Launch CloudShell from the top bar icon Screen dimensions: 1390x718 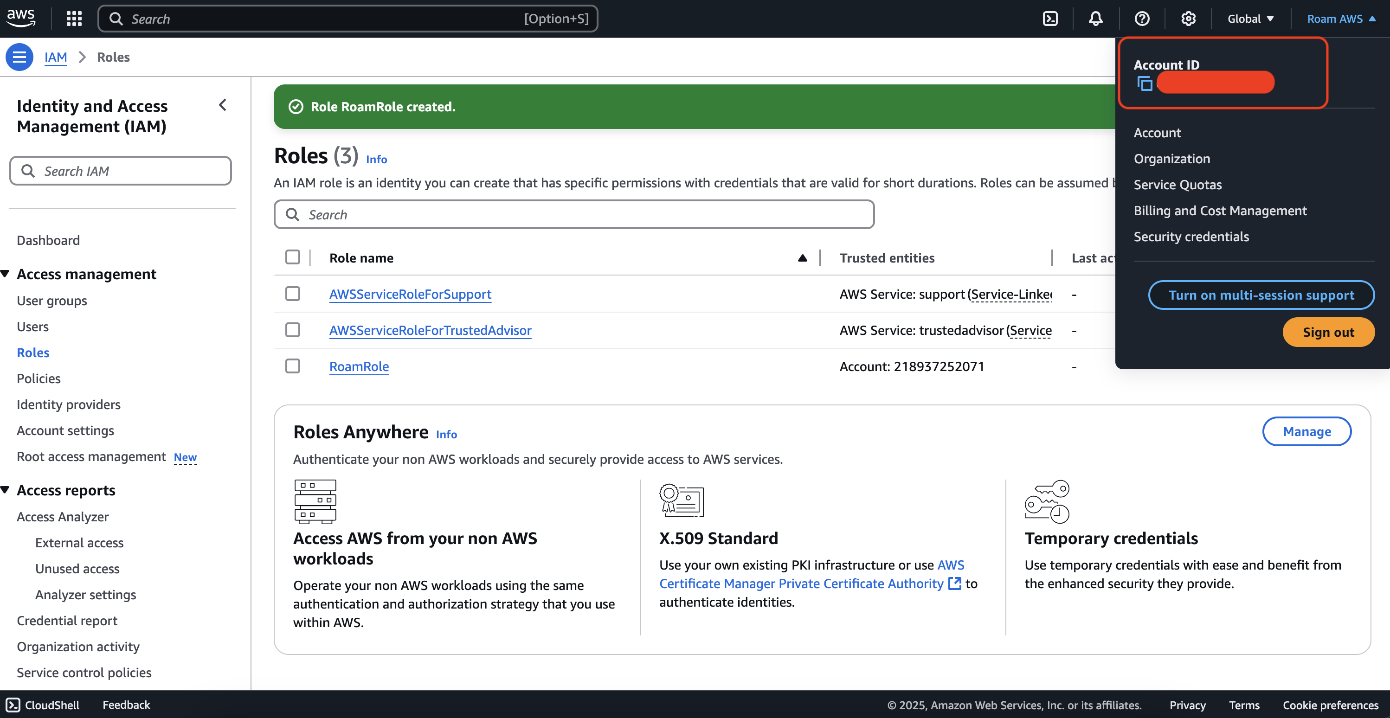1050,19
